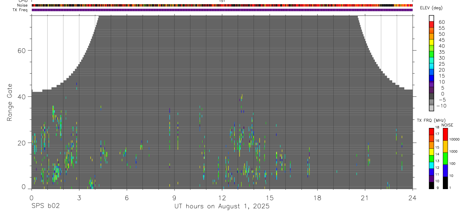Click the NOISE legend label '1000'
This screenshot has height=214, width=464.
coord(453,151)
